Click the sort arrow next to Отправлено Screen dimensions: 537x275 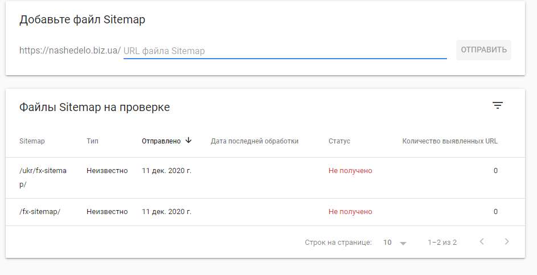click(188, 141)
